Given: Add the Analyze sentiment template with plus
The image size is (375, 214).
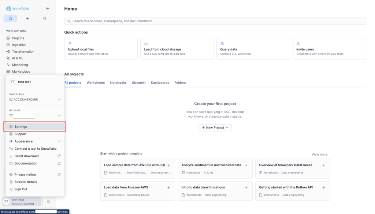Looking at the screenshot, I should coord(246,165).
